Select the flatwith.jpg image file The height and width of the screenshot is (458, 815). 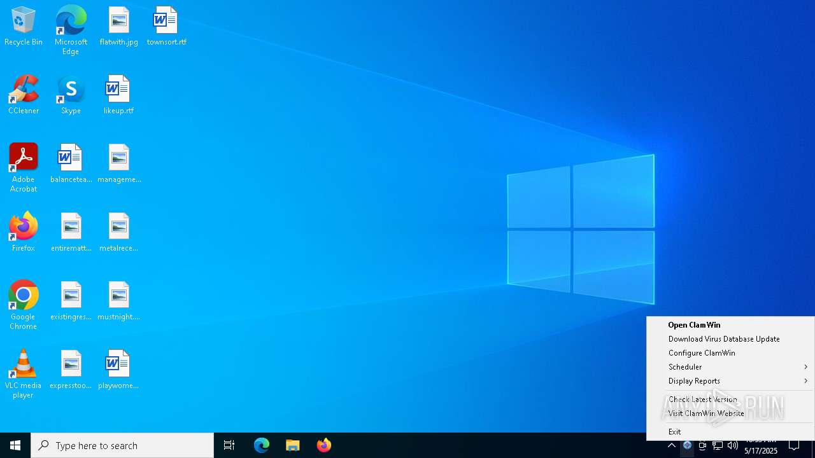coord(118,26)
